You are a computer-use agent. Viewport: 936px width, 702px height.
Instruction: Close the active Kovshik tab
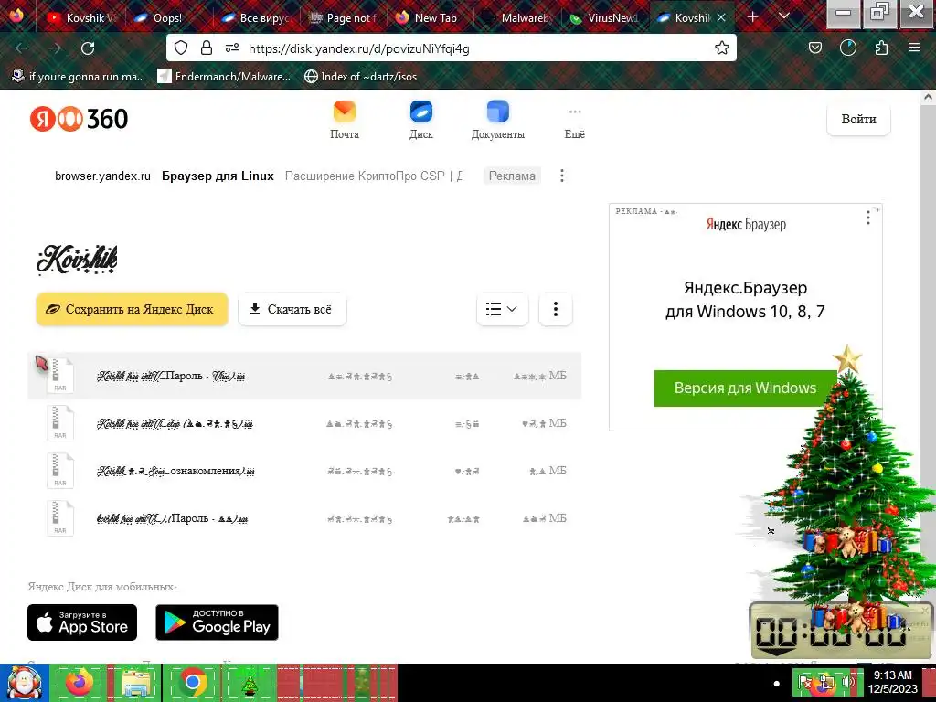[x=721, y=18]
